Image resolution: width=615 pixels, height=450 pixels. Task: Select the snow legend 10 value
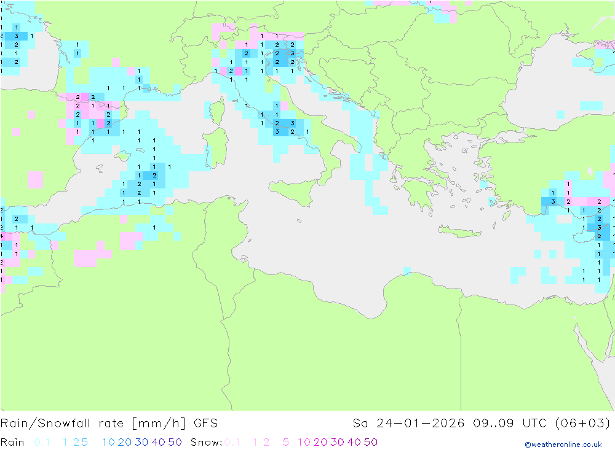pyautogui.click(x=304, y=442)
